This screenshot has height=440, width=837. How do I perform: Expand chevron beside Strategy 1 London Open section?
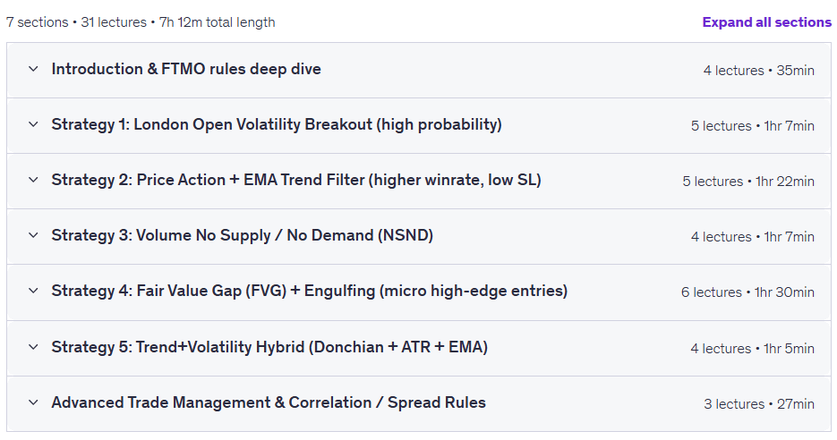(x=33, y=124)
